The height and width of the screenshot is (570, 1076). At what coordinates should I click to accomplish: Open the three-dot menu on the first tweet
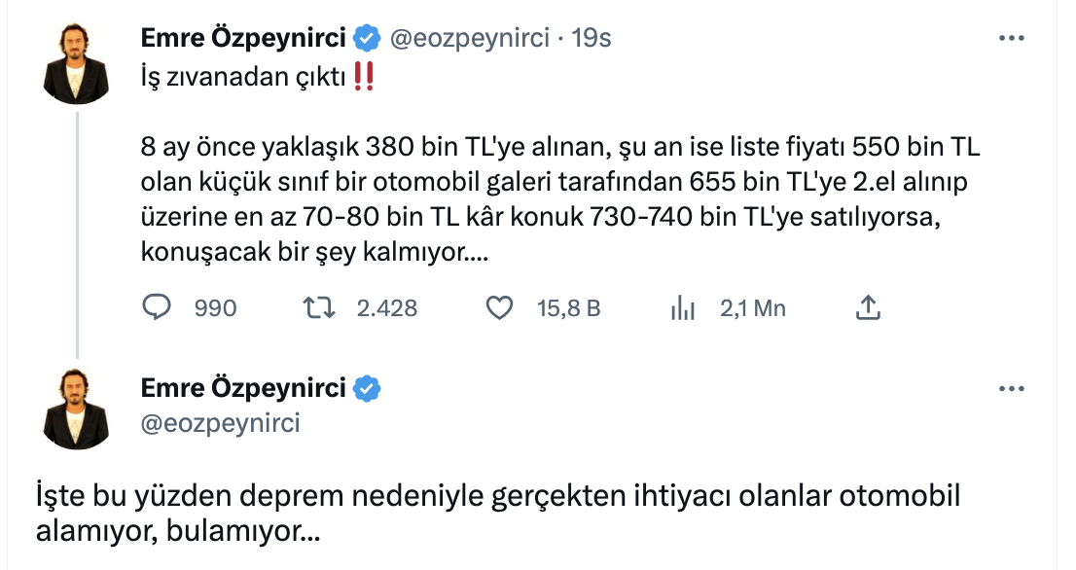tap(1014, 36)
